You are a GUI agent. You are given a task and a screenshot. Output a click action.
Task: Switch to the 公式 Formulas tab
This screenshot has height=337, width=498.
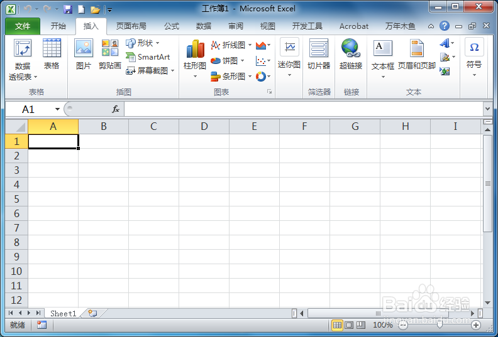[x=172, y=26]
